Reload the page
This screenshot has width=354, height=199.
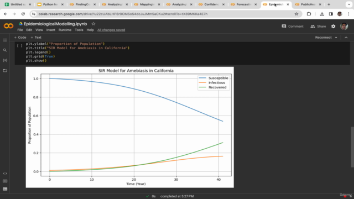tap(23, 14)
